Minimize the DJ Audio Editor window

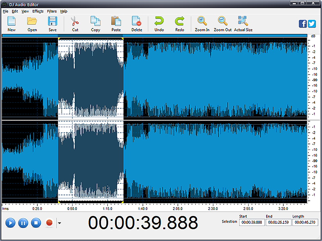click(294, 3)
